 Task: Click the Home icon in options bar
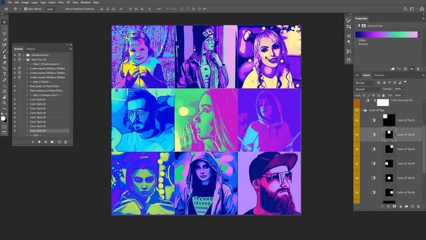6,9
